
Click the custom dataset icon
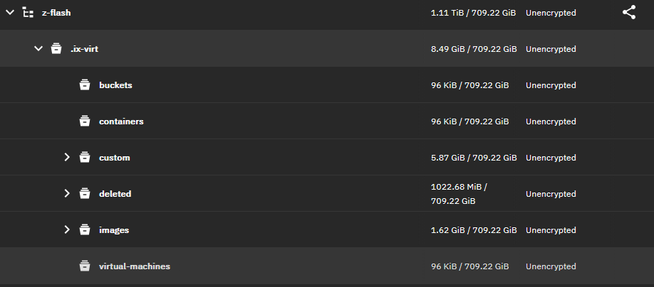(85, 157)
